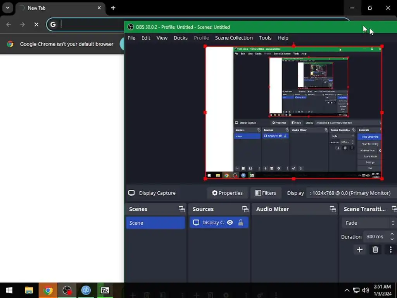This screenshot has width=397, height=298.
Task: Toggle visibility eye of Display Capture source
Action: coord(230,222)
